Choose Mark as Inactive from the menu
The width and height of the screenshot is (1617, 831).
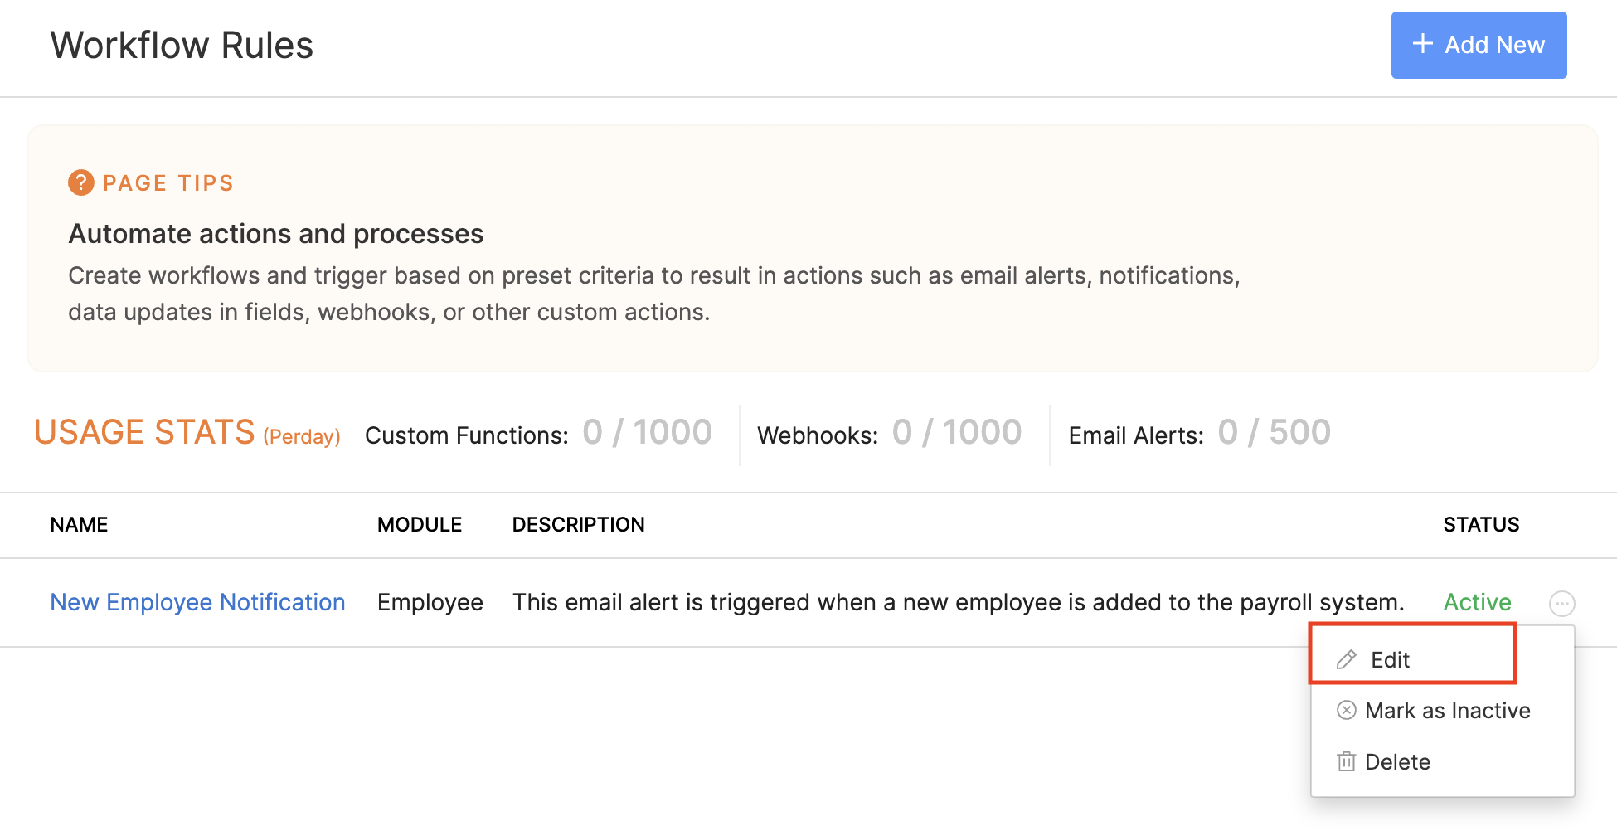(x=1449, y=710)
